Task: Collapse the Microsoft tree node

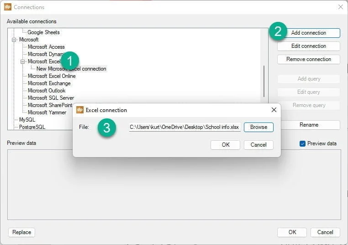Action: (x=14, y=40)
